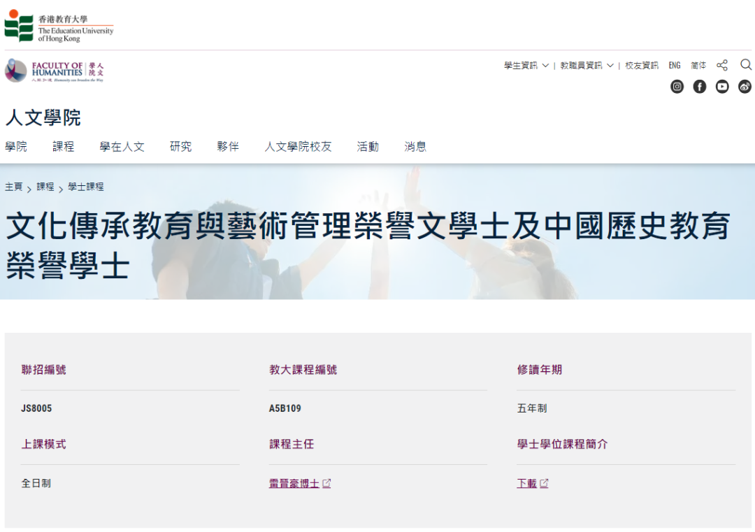Open the search magnifier icon
Viewport: 755px width, 532px height.
[745, 64]
